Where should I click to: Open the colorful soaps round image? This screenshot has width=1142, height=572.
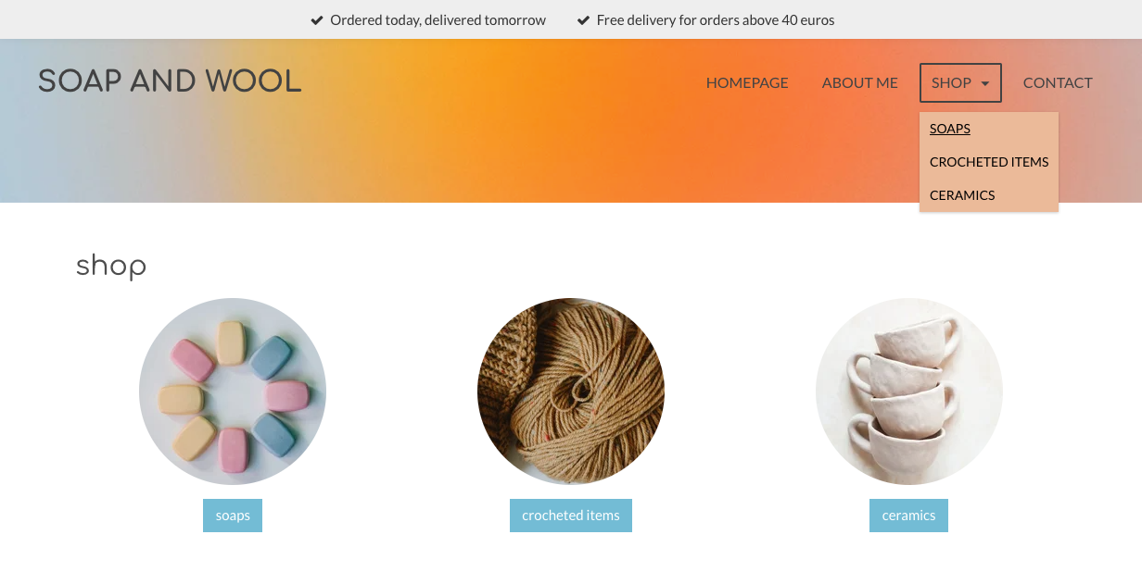[x=233, y=392]
